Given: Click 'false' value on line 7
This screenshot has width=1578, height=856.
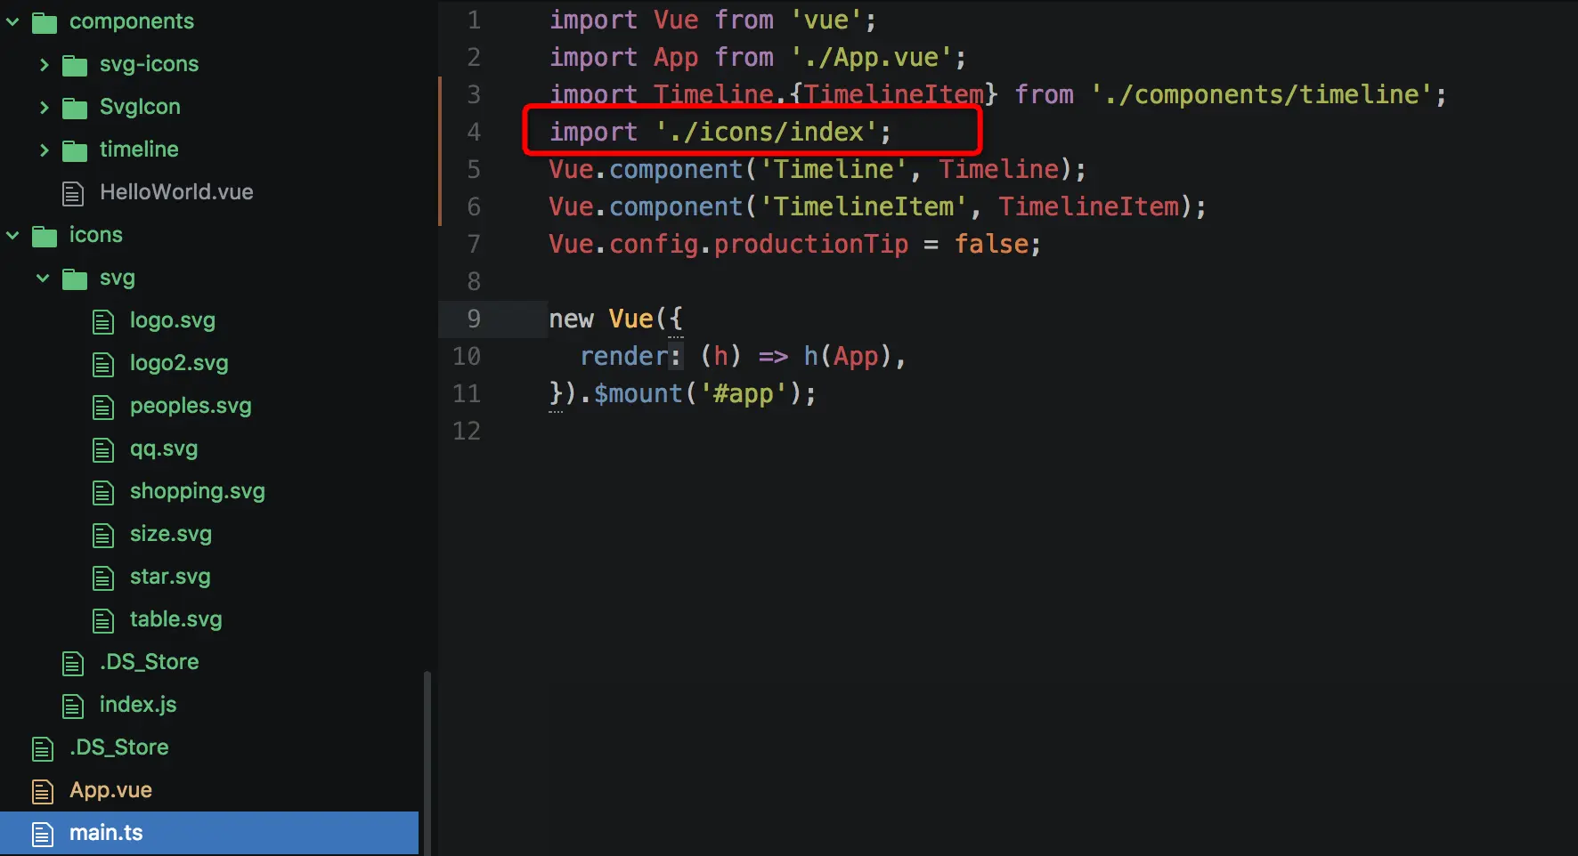Looking at the screenshot, I should click(x=991, y=244).
